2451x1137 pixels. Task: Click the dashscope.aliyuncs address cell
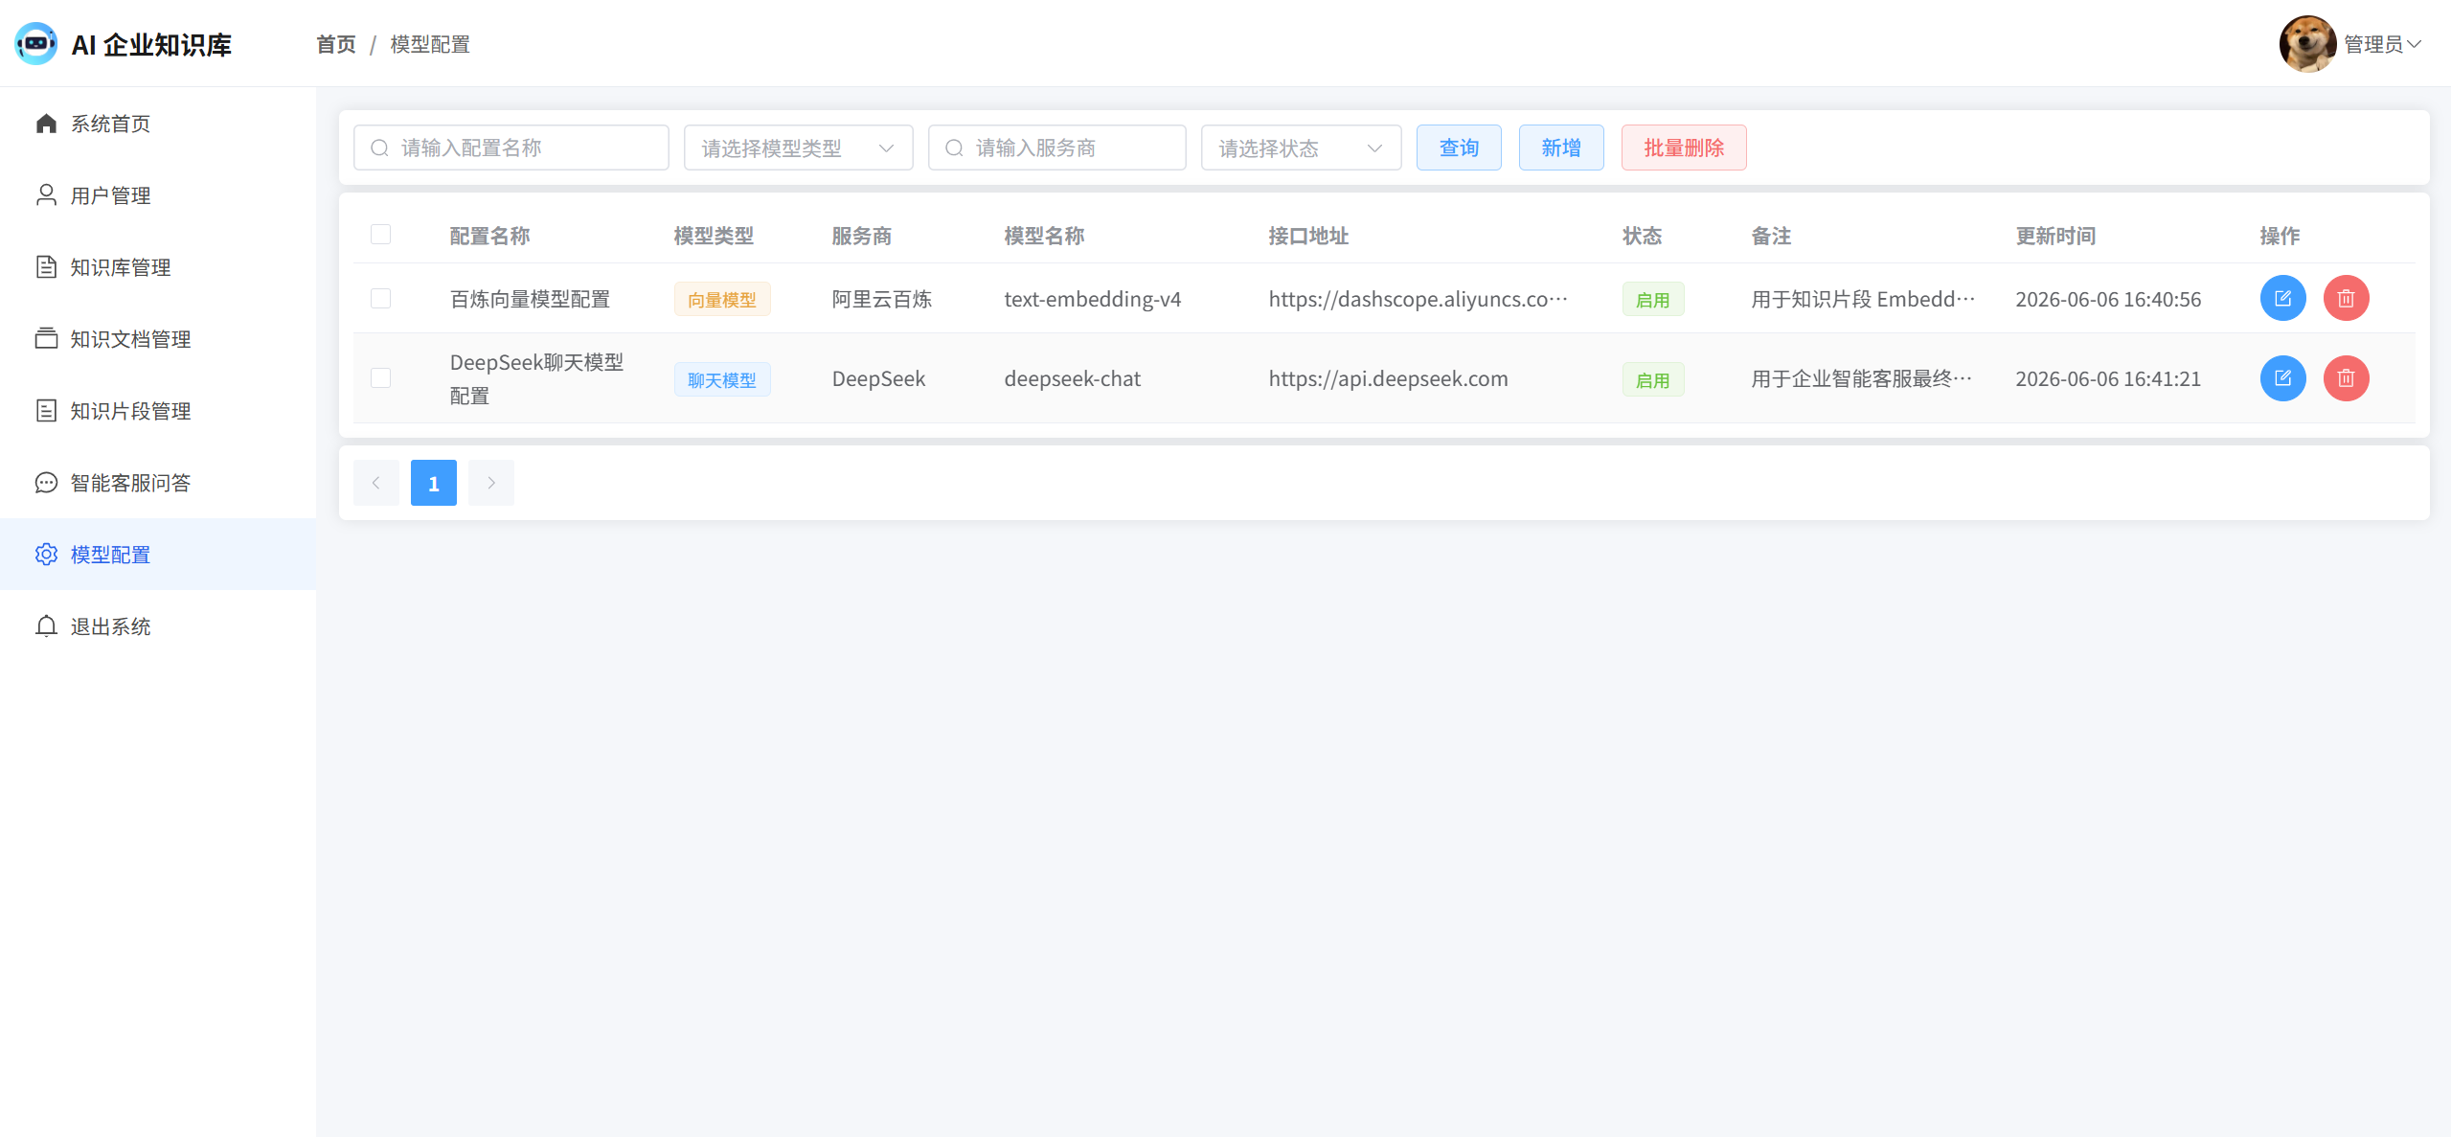click(1418, 299)
